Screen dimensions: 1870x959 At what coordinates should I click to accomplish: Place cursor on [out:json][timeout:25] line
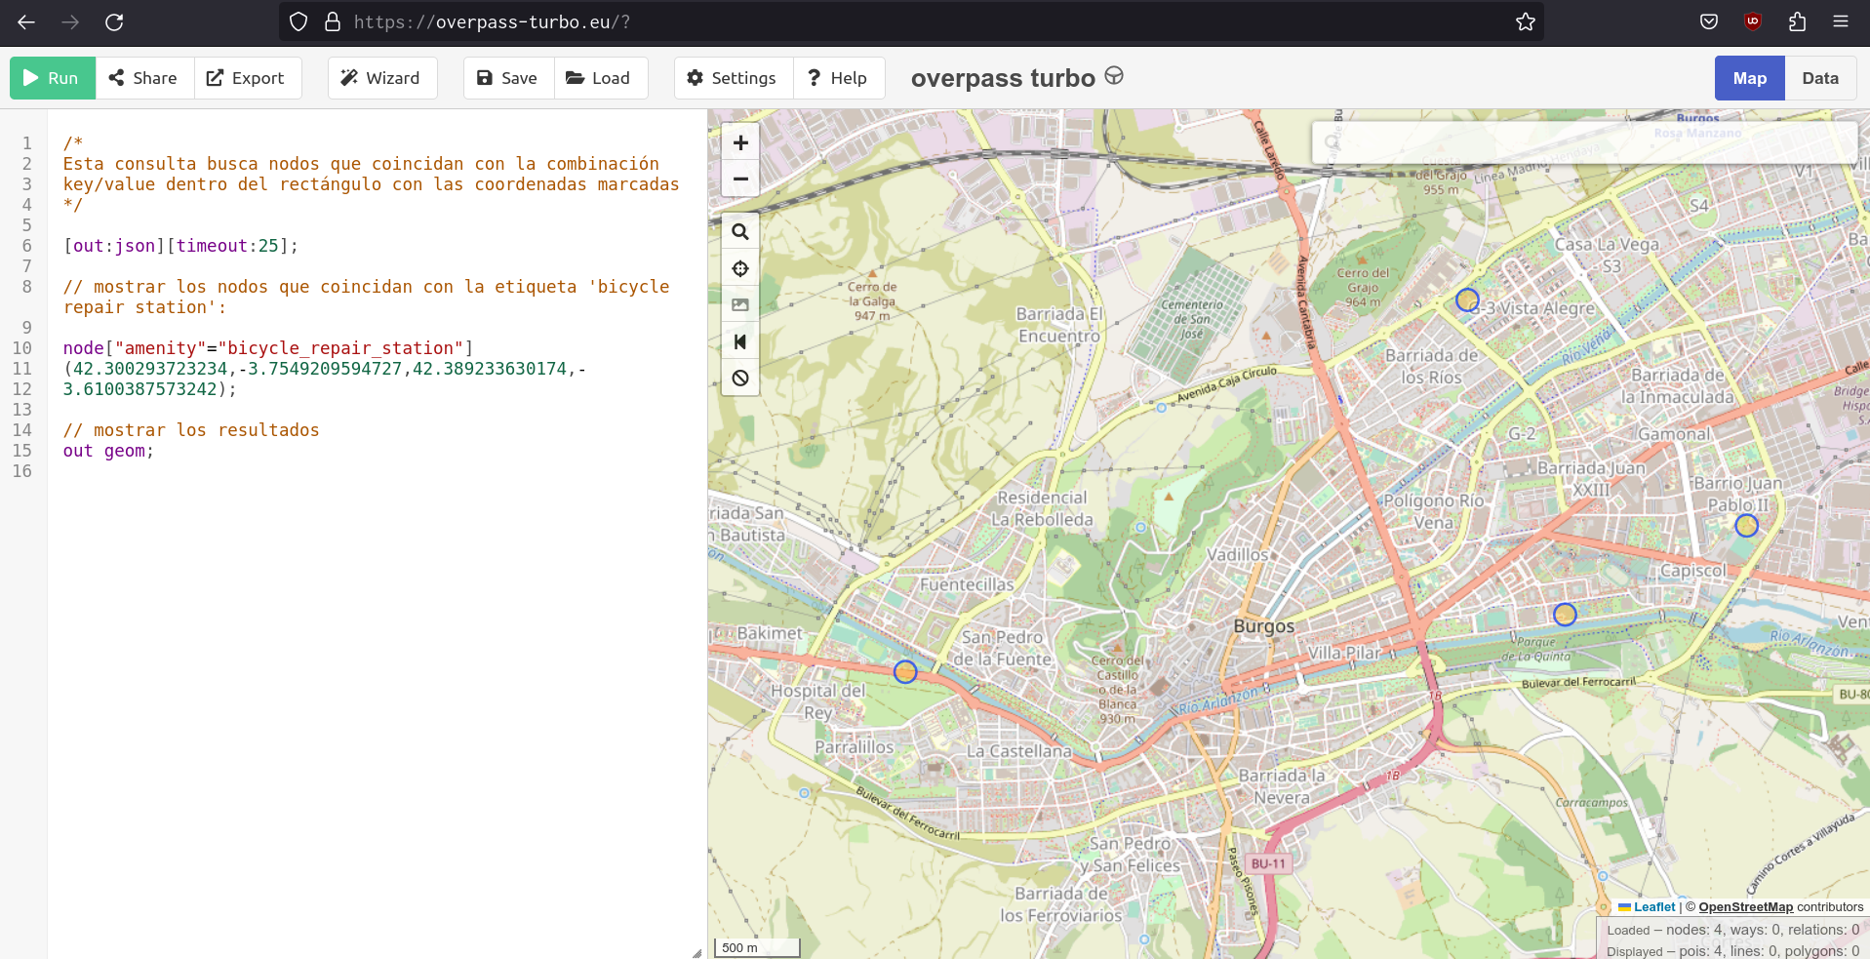click(180, 246)
